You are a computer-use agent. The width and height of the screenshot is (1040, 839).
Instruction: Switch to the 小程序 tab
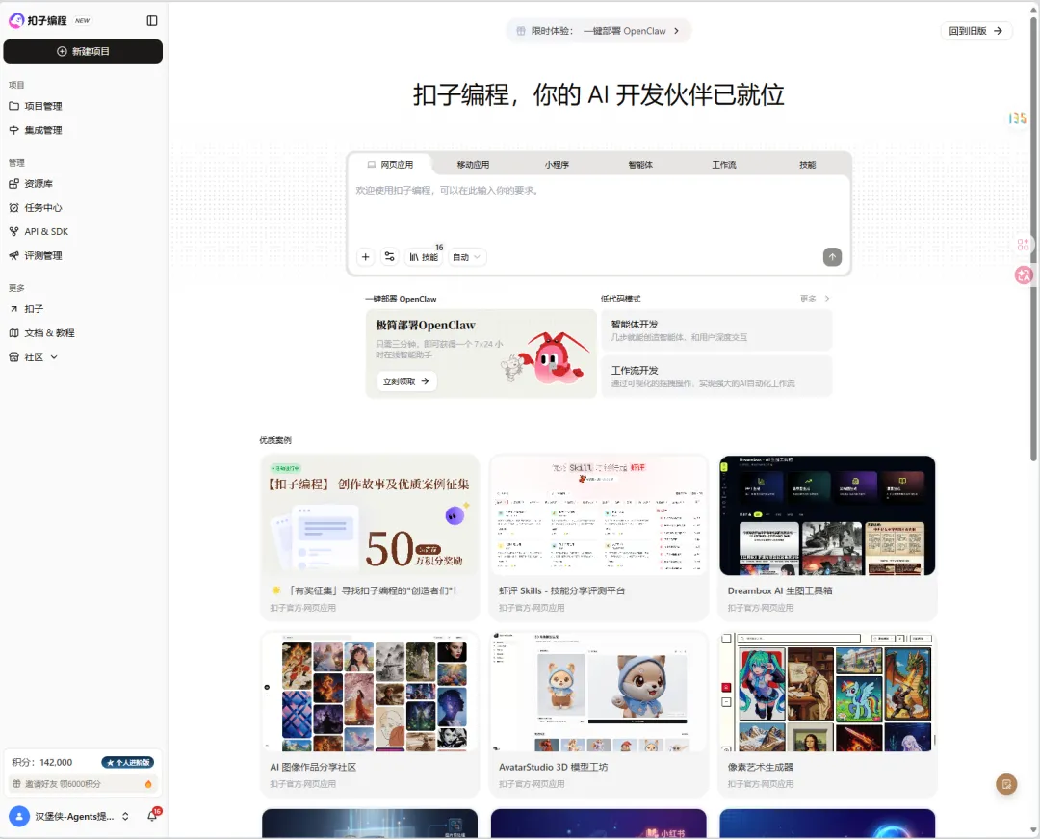tap(558, 165)
